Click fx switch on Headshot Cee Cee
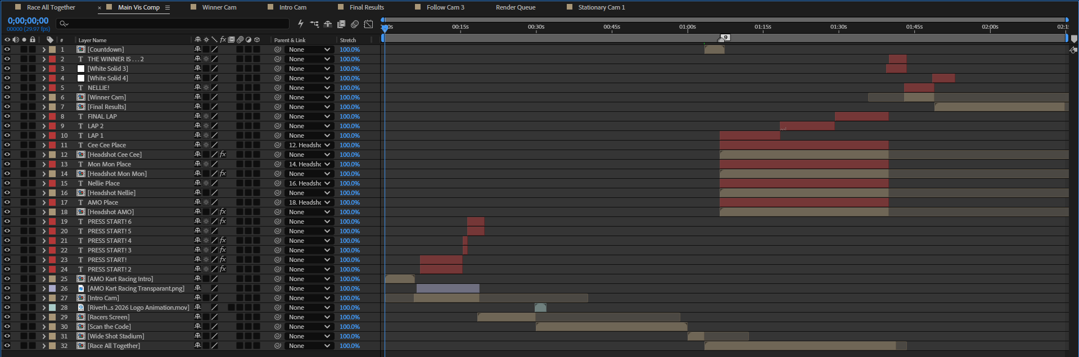The width and height of the screenshot is (1079, 357). tap(223, 155)
